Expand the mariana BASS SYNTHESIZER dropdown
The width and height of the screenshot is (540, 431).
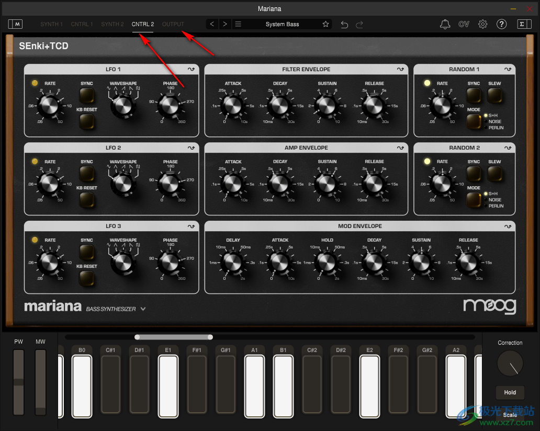coord(143,309)
